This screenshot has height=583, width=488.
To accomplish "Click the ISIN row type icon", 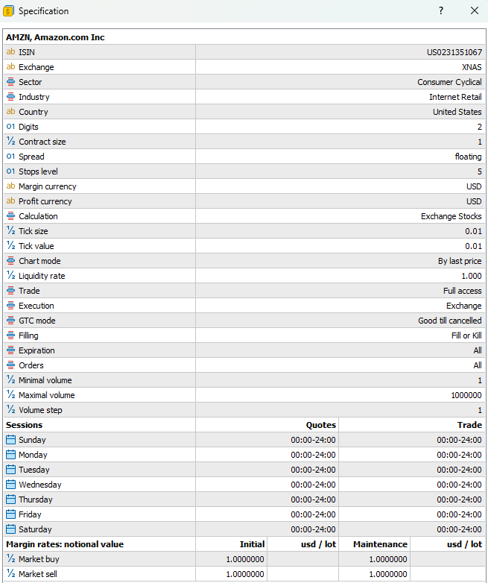I will click(10, 52).
